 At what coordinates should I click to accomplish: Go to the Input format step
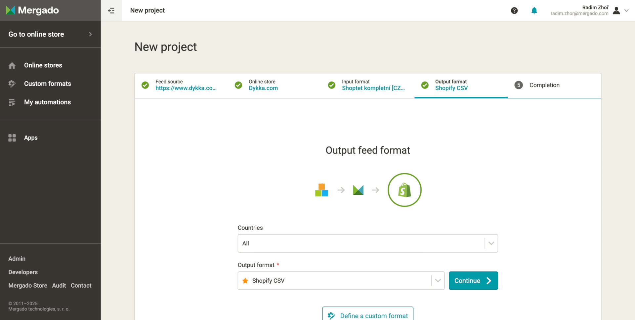[373, 85]
